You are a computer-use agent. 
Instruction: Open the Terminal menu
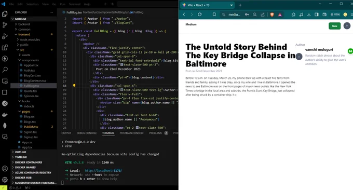click(x=75, y=4)
